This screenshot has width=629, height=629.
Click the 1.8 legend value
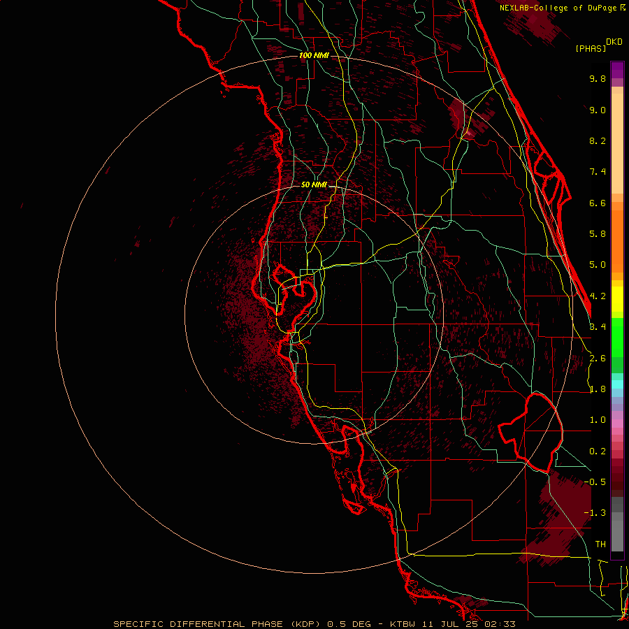click(598, 389)
